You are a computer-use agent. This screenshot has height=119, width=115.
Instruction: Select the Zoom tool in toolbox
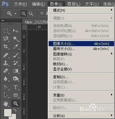click(16, 104)
